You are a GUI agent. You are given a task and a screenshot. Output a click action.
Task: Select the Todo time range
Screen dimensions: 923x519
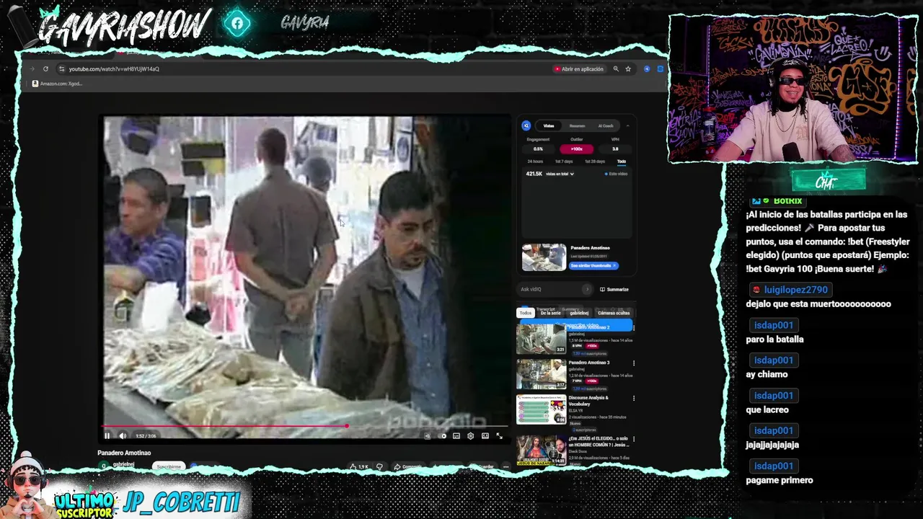pyautogui.click(x=621, y=161)
